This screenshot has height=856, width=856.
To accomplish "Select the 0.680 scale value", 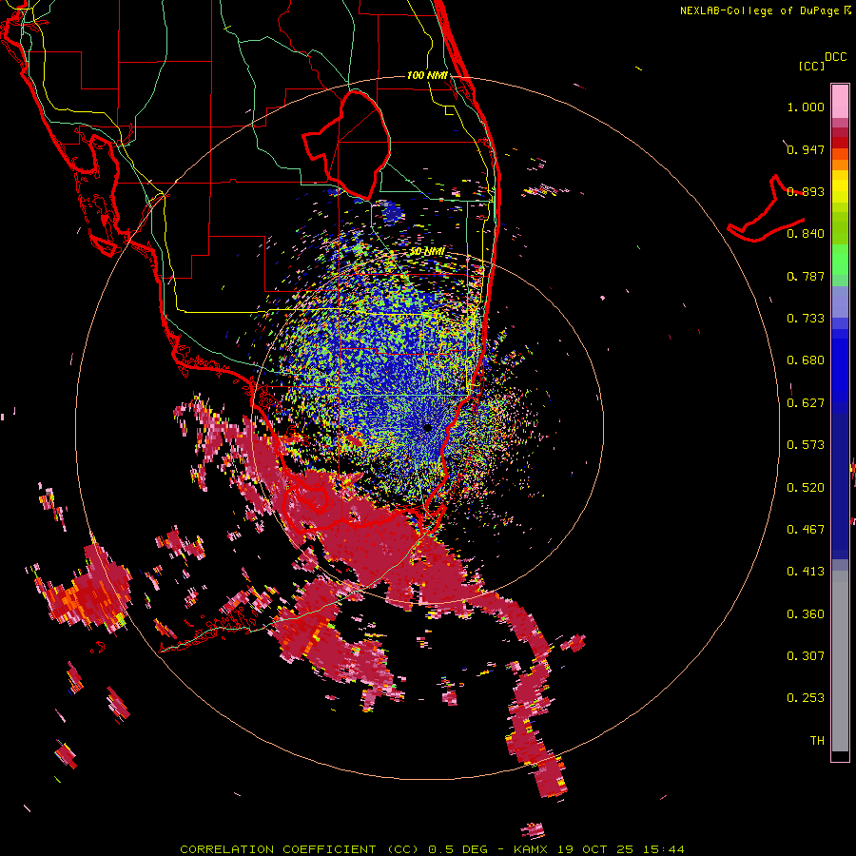I will coord(806,360).
